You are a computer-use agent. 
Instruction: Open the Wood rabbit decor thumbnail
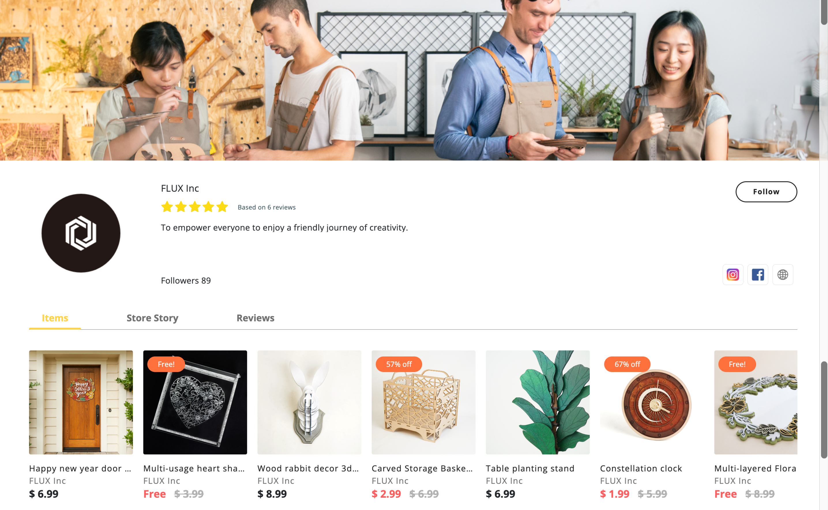coord(309,402)
